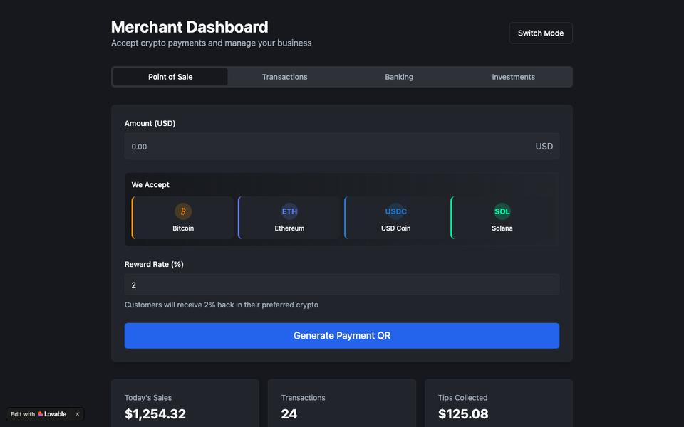Open the Point of Sale tab

point(170,77)
